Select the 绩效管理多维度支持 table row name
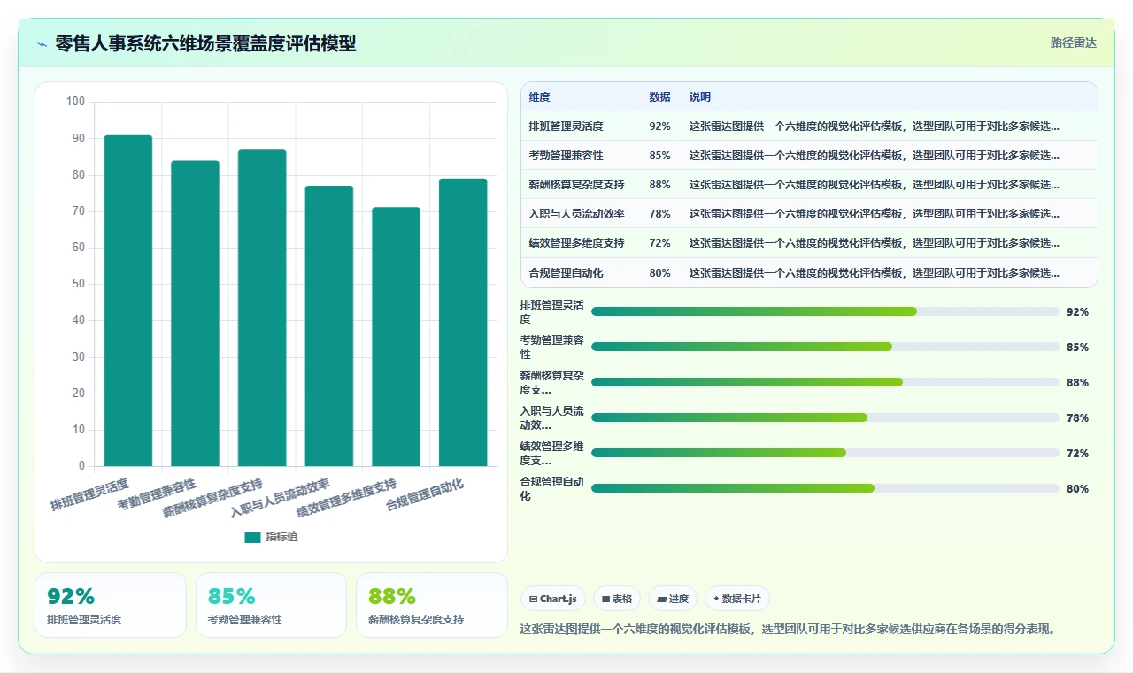Image resolution: width=1133 pixels, height=673 pixels. click(x=576, y=243)
